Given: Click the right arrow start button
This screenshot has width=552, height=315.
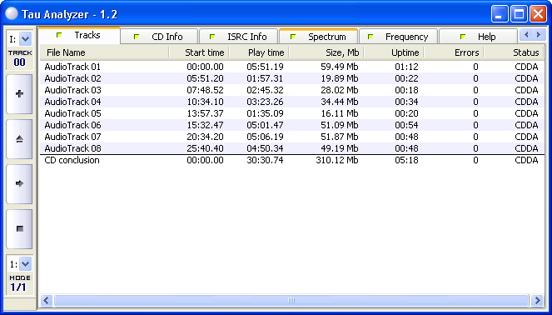Looking at the screenshot, I should (x=19, y=183).
